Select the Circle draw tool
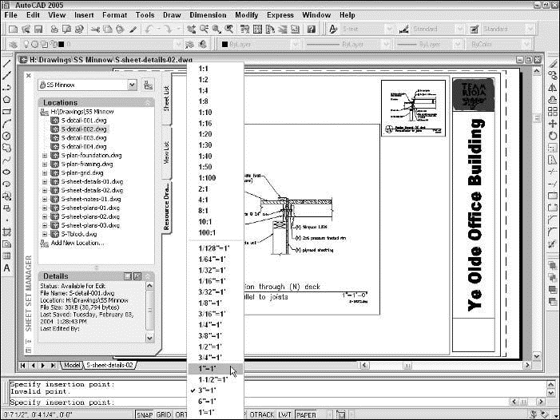The image size is (560, 420). click(6, 135)
